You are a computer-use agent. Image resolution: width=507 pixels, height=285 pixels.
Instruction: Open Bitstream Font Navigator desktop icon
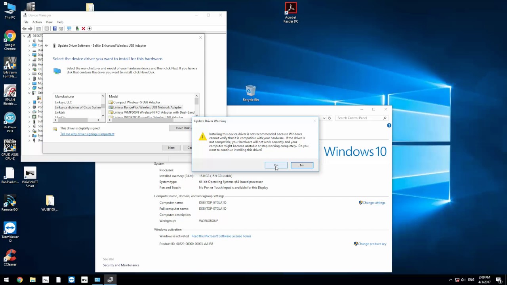pyautogui.click(x=10, y=68)
